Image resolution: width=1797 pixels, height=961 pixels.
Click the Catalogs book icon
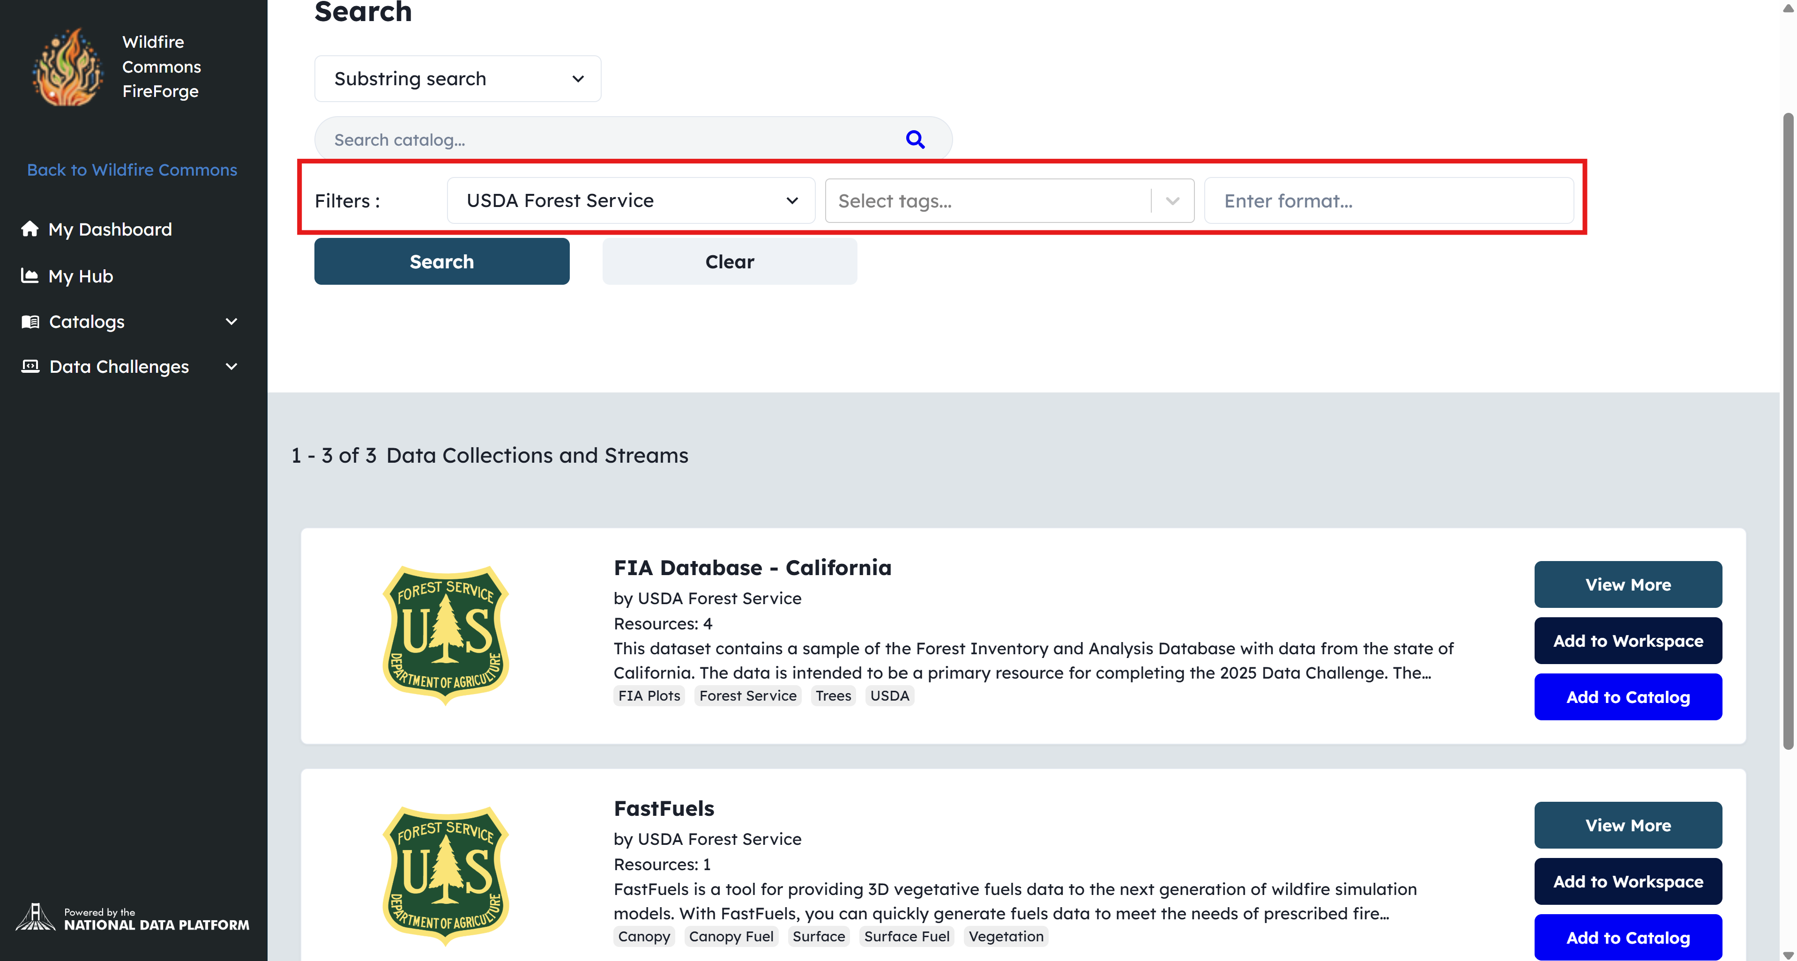[x=30, y=321]
